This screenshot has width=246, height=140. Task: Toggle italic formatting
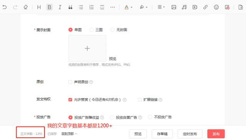click(x=60, y=7)
